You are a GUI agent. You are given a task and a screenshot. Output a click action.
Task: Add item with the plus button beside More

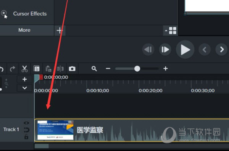click(60, 31)
